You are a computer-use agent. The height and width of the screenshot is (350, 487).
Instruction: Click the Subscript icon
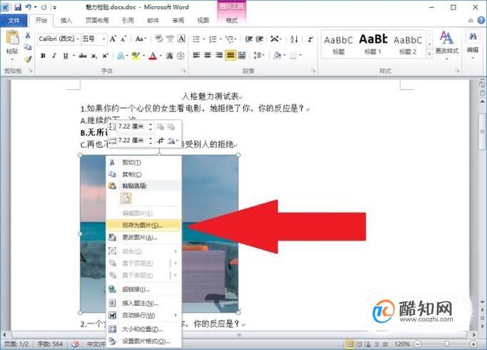[x=94, y=56]
